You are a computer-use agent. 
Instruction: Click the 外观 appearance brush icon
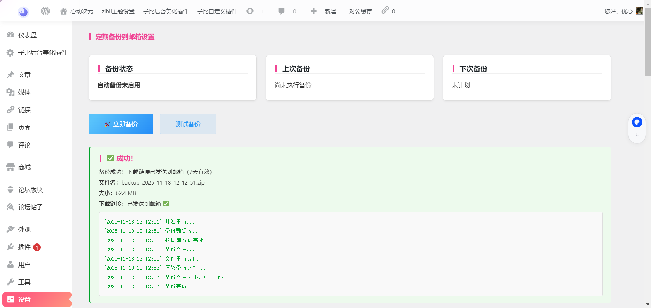pyautogui.click(x=10, y=229)
